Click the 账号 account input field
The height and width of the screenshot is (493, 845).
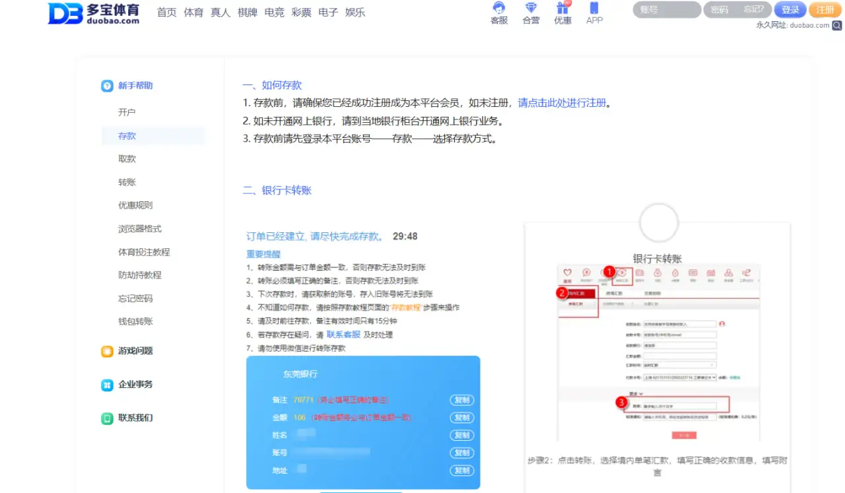point(666,9)
